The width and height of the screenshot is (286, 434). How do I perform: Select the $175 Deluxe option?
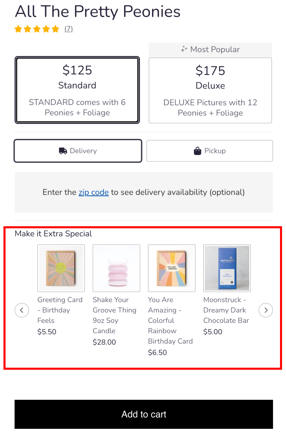210,91
